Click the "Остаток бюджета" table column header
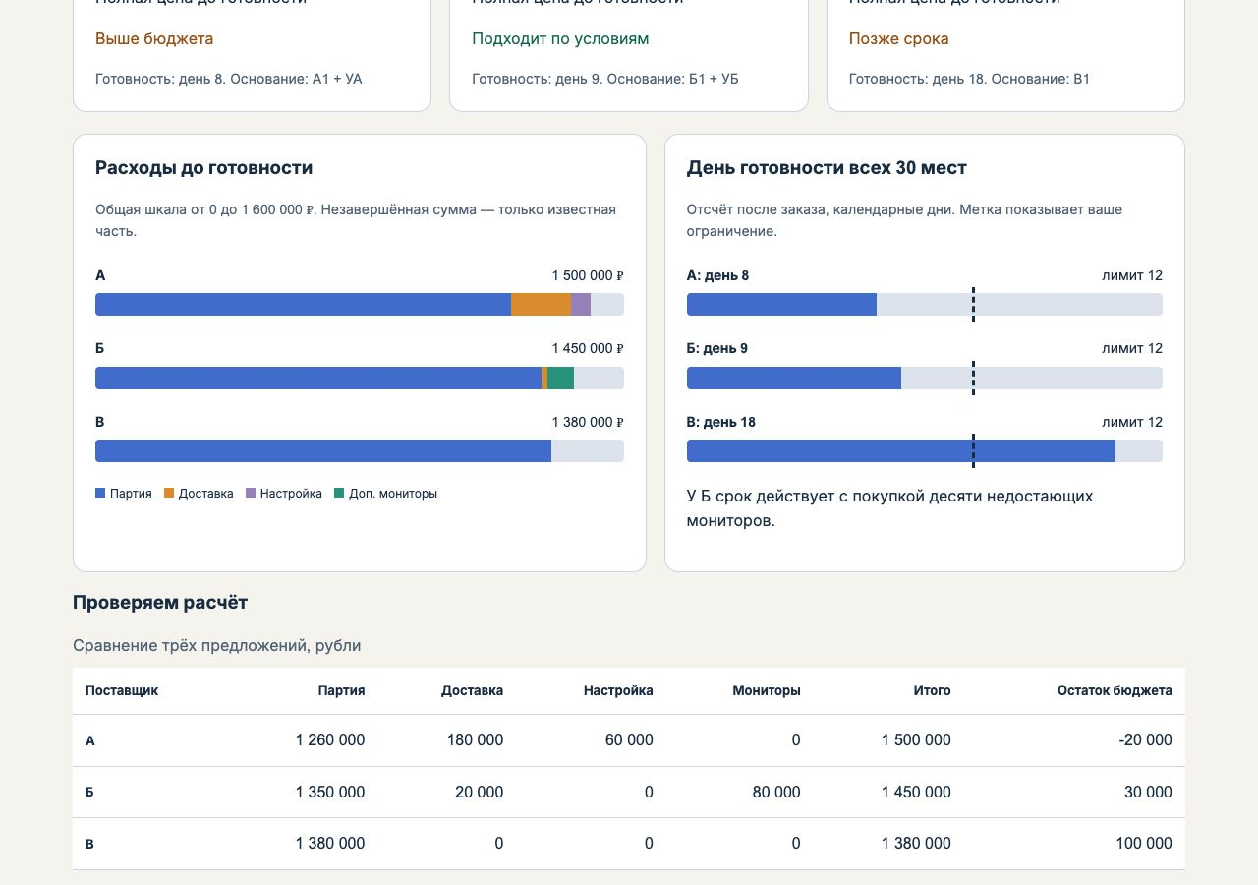This screenshot has width=1258, height=885. tap(1115, 690)
